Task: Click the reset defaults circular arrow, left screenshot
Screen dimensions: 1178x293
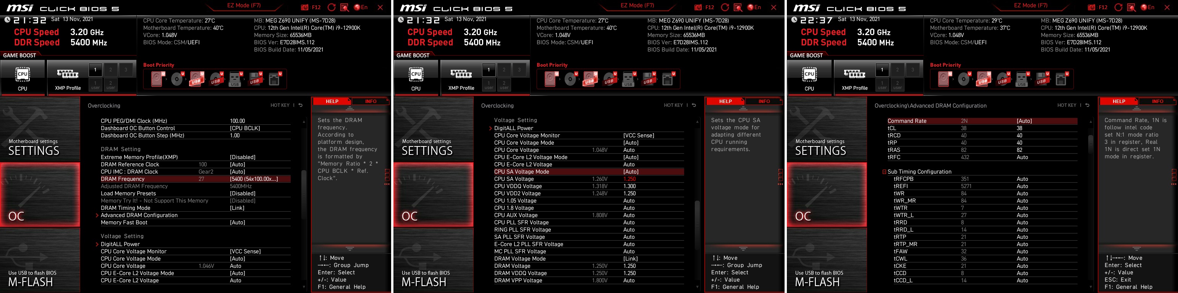Action: (332, 7)
